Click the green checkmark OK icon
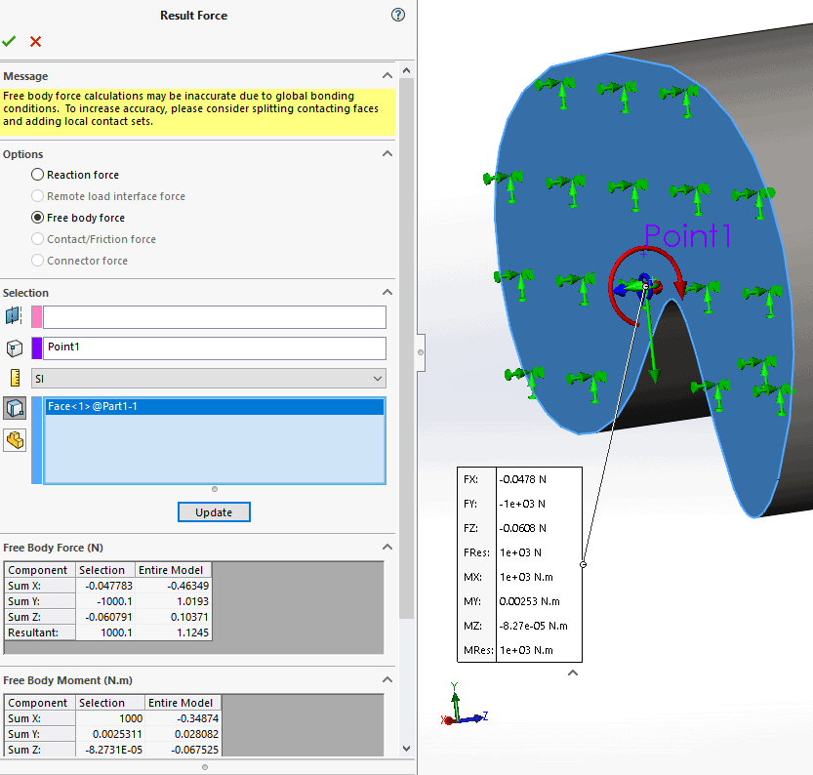The image size is (813, 775). (x=10, y=41)
